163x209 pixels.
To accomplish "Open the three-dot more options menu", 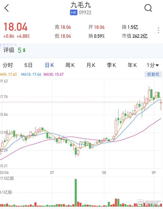I will pyautogui.click(x=158, y=30).
